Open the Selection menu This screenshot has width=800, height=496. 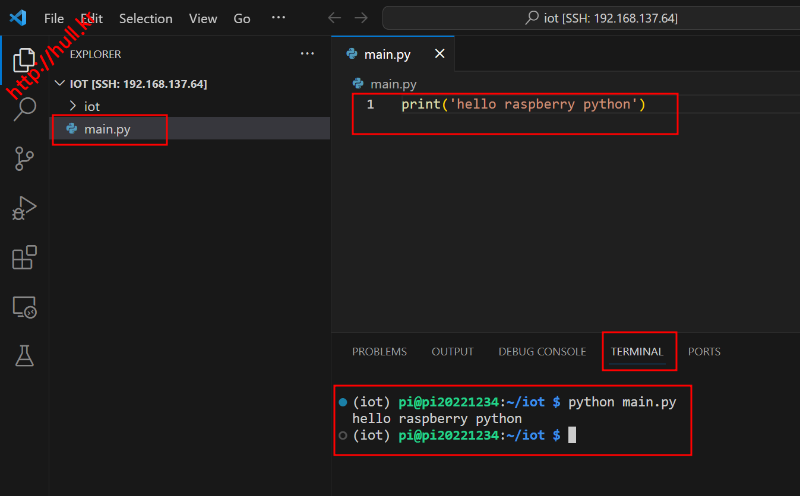point(146,18)
